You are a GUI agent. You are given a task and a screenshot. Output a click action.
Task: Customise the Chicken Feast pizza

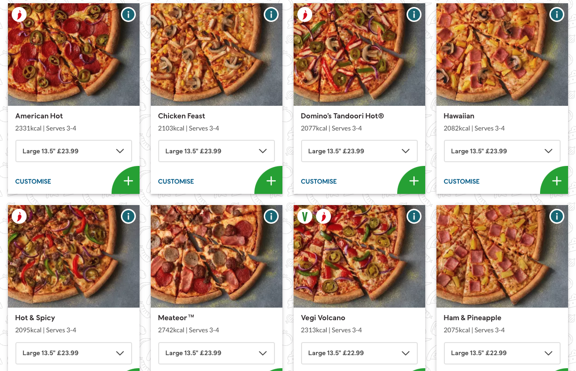pos(176,181)
